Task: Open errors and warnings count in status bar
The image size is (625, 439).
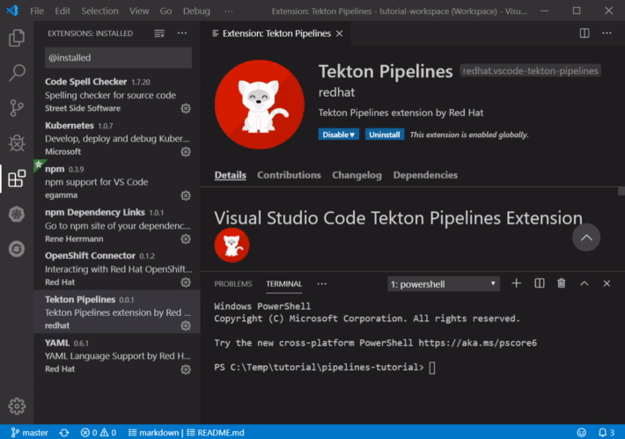Action: click(99, 432)
